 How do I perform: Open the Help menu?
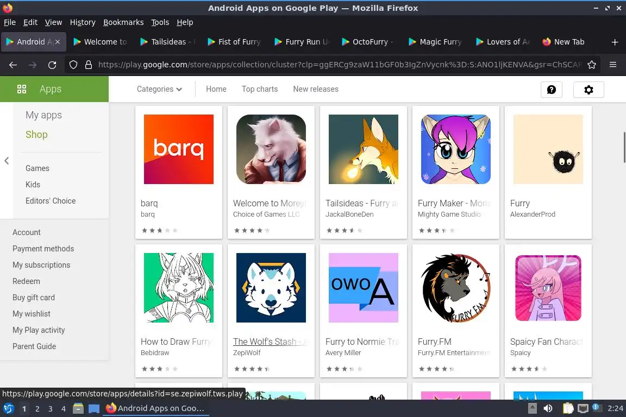point(185,22)
